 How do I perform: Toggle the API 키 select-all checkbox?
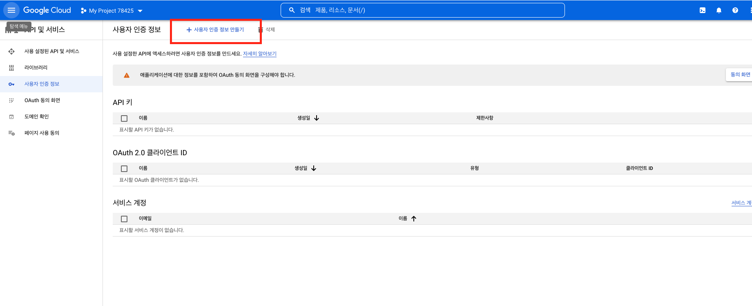[124, 118]
